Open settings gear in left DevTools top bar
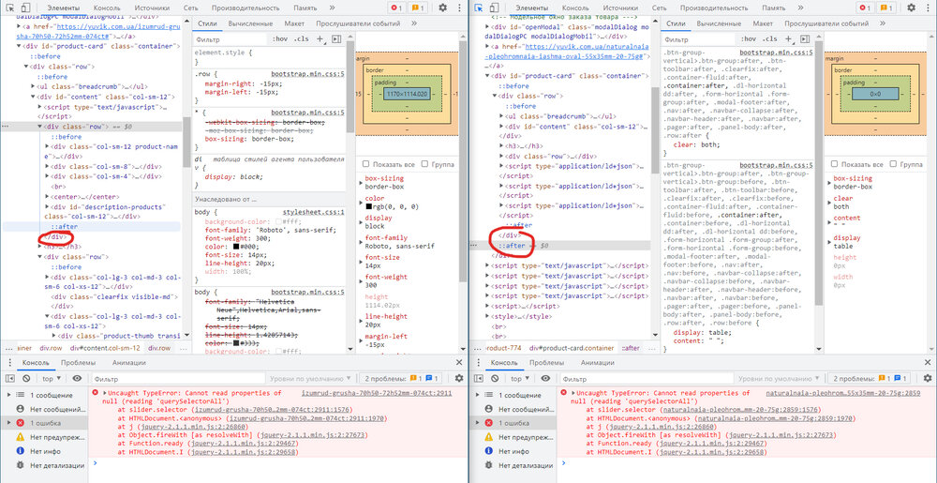Screen dimensions: 937x483 tap(443, 8)
